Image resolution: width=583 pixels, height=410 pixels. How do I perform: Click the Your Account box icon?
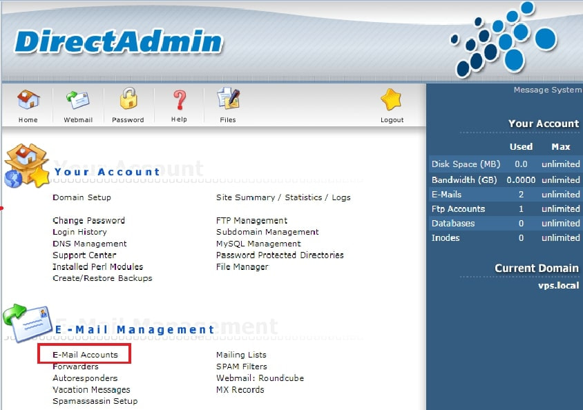coord(27,166)
